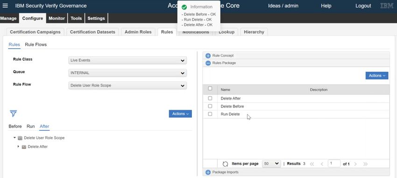
Task: Open the Items per page dropdown
Action: pyautogui.click(x=271, y=164)
